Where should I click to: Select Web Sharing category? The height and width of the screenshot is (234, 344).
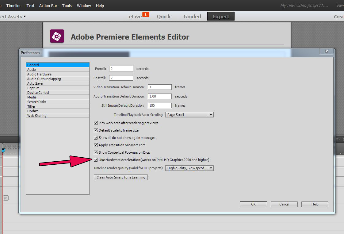[x=57, y=116]
